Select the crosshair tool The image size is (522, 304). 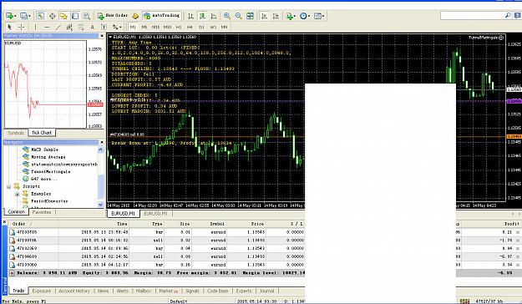pyautogui.click(x=22, y=27)
